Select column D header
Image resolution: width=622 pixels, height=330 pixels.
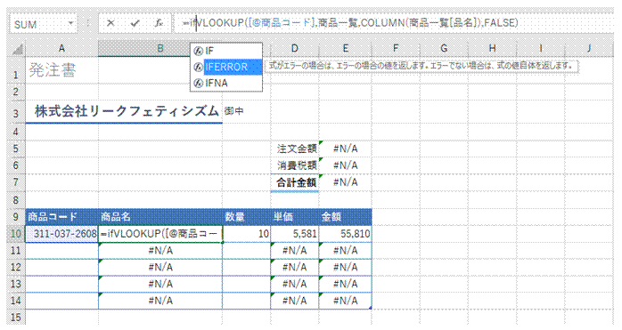click(294, 49)
